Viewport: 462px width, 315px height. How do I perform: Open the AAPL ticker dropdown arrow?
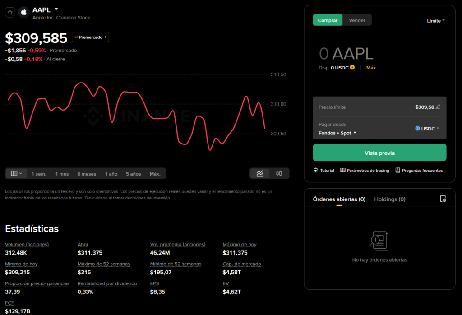point(56,9)
